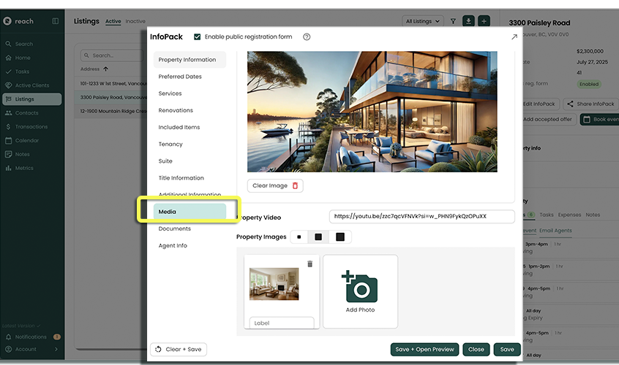Open the All Listings dropdown
This screenshot has height=365, width=619.
coord(424,21)
